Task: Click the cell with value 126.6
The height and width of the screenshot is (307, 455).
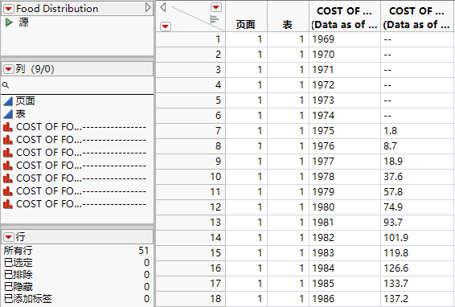Action: coord(417,268)
